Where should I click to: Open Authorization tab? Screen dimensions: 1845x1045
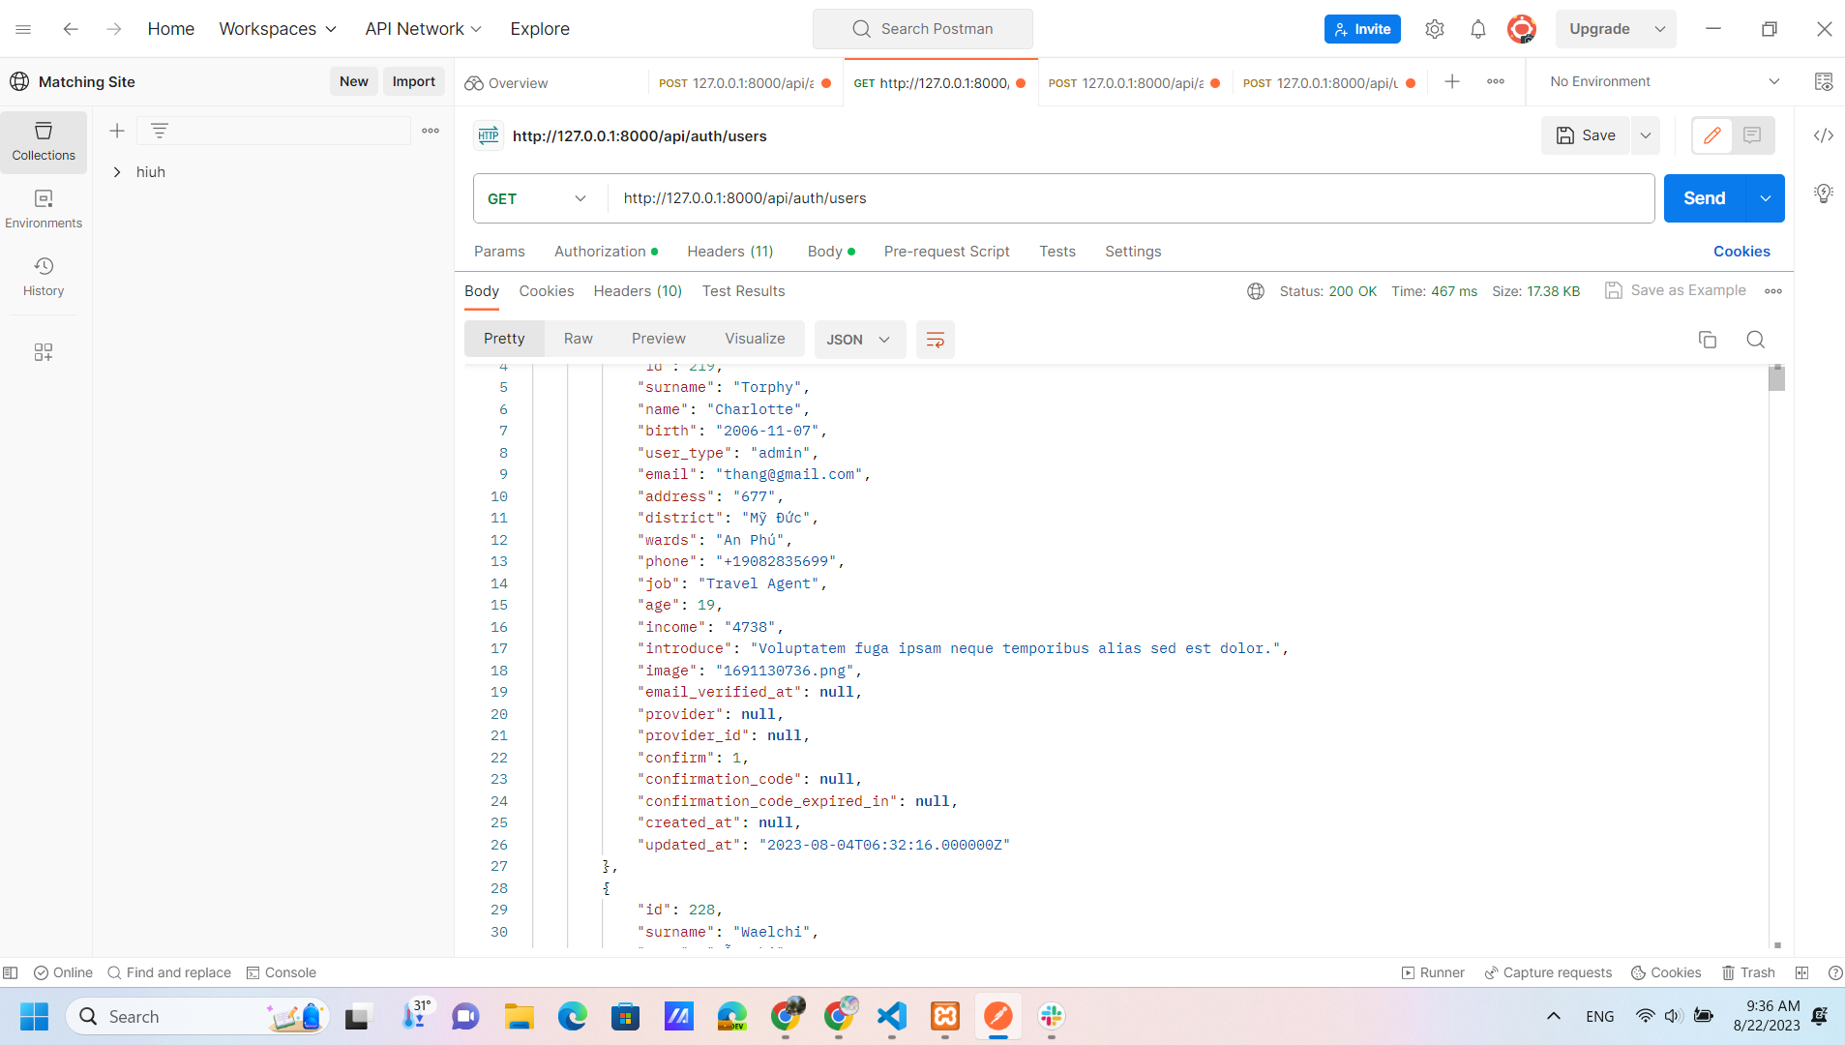click(606, 252)
